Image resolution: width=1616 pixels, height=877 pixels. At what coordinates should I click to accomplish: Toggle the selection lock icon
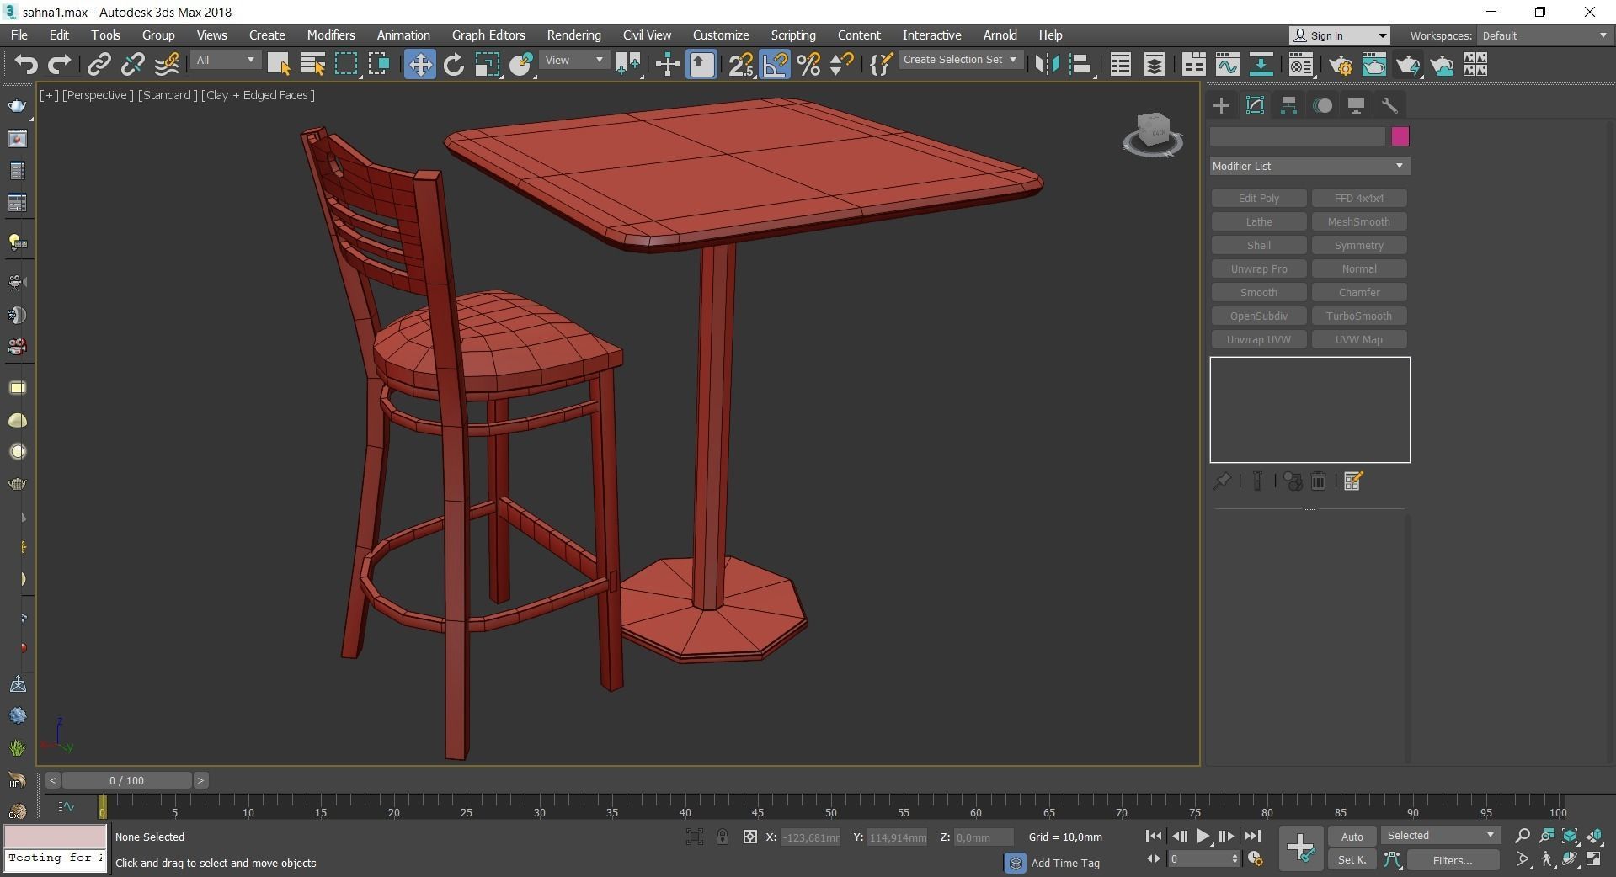723,837
